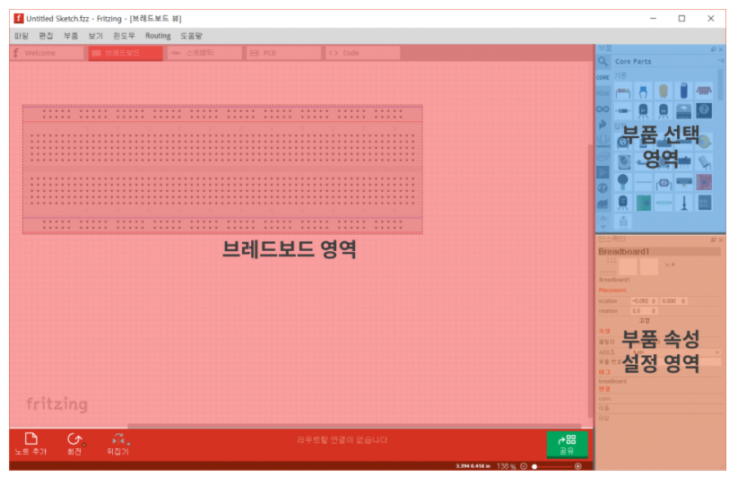Open the 도움말 menu

[x=191, y=36]
